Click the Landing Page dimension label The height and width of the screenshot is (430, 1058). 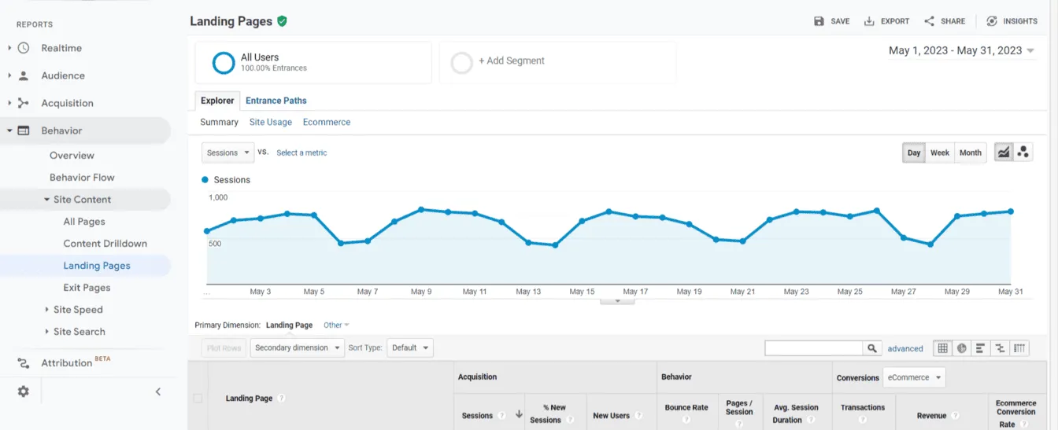tap(289, 325)
